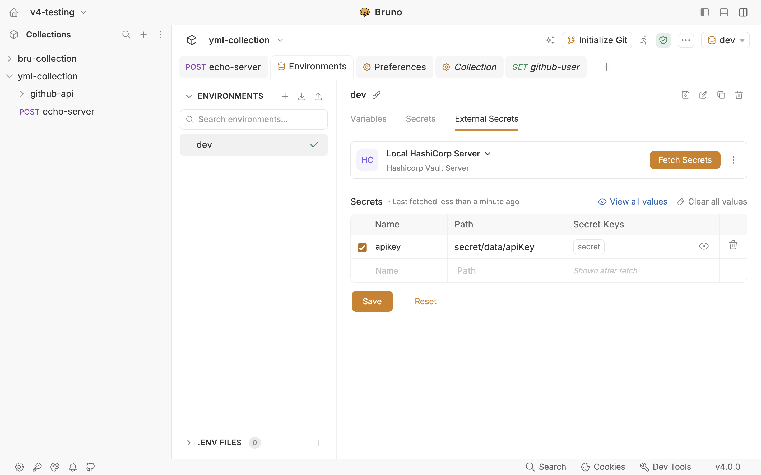Click the import environment download icon
Viewport: 761px width, 475px height.
pyautogui.click(x=301, y=96)
